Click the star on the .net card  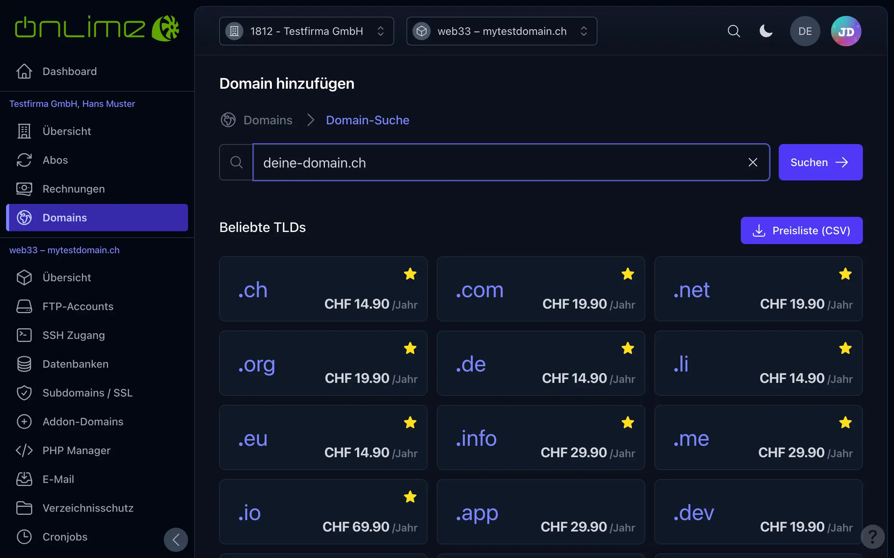[845, 274]
